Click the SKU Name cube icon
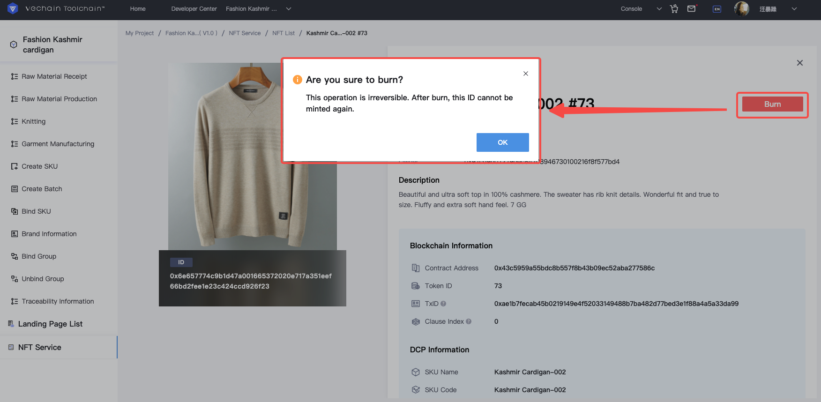 [415, 372]
